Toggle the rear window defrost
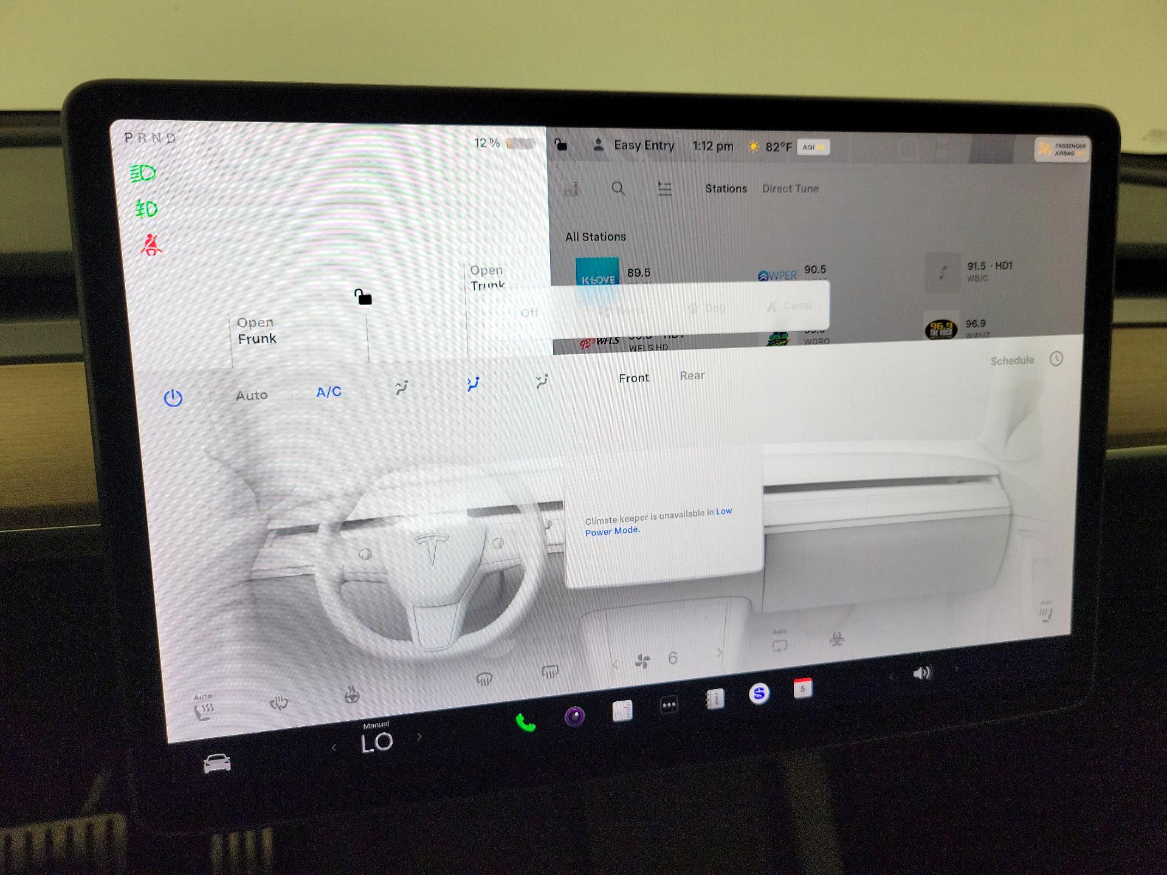This screenshot has width=1167, height=875. tap(549, 671)
